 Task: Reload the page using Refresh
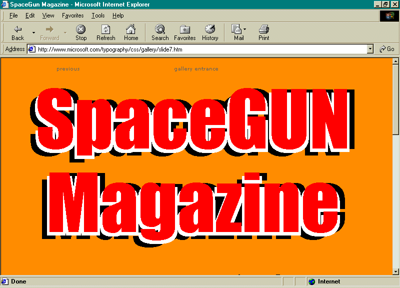(x=105, y=32)
